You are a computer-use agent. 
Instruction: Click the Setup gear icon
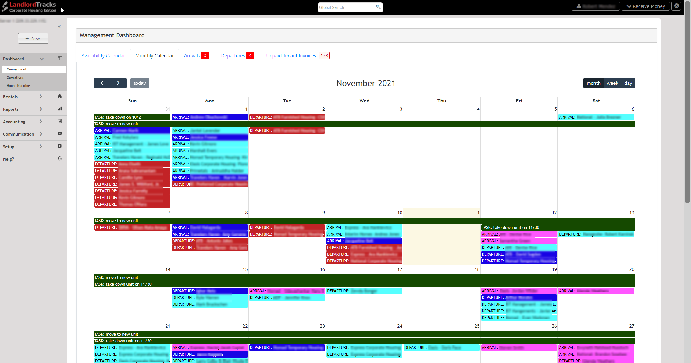pyautogui.click(x=60, y=146)
